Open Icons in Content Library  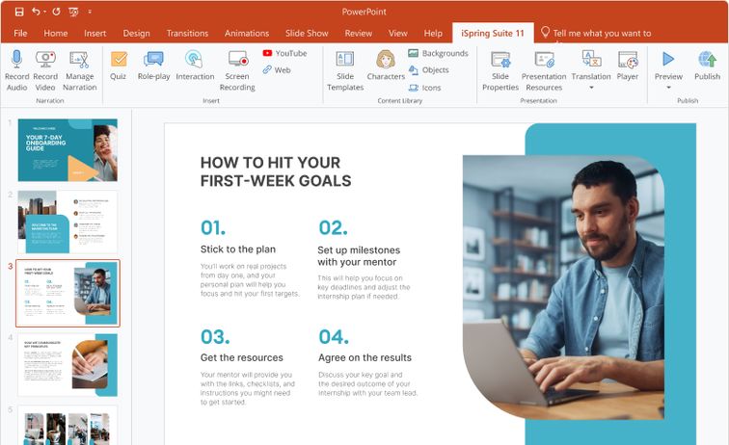tap(424, 88)
